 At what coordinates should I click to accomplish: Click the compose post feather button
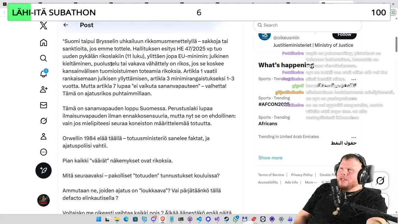44,170
